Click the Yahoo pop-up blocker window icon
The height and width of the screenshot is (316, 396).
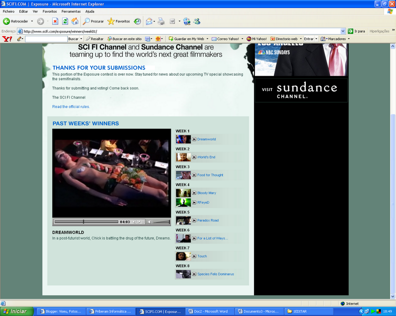point(147,39)
